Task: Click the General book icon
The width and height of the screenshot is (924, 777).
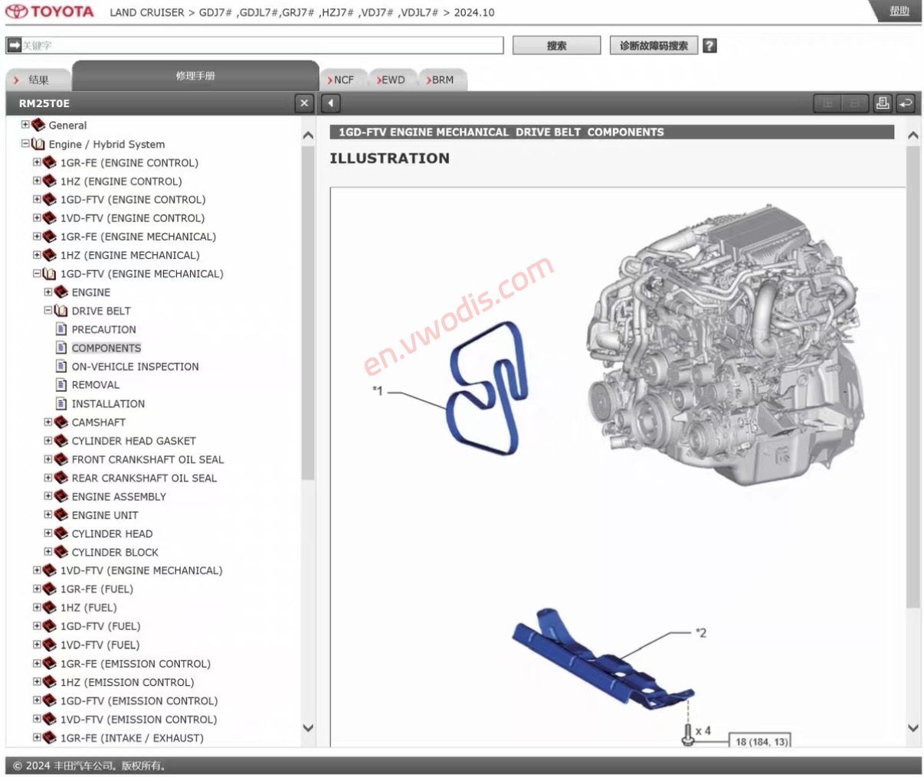Action: [38, 125]
